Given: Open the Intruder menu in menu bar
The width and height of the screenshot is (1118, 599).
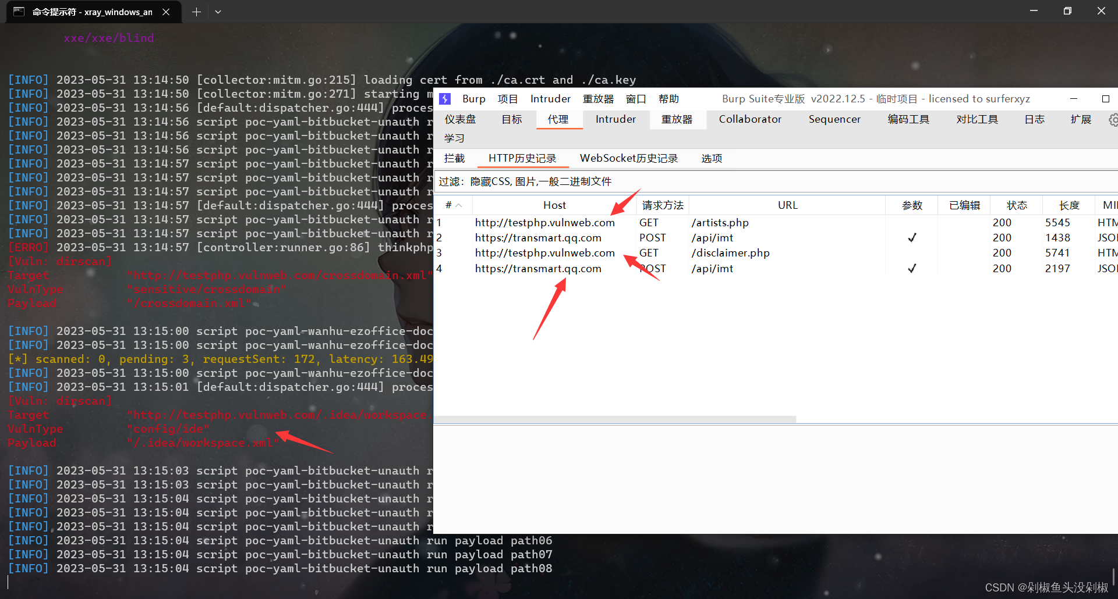Looking at the screenshot, I should click(x=550, y=99).
